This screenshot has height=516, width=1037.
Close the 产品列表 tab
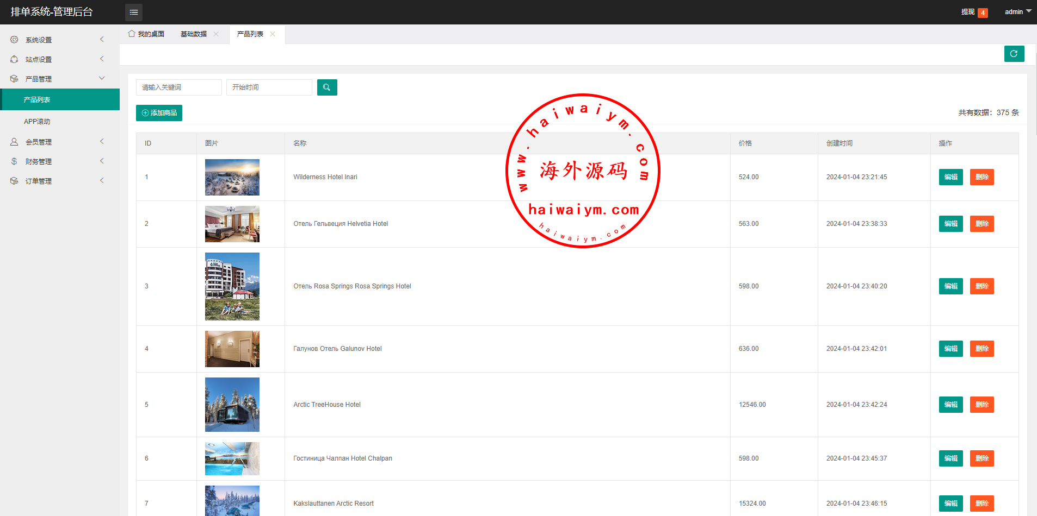click(x=273, y=34)
